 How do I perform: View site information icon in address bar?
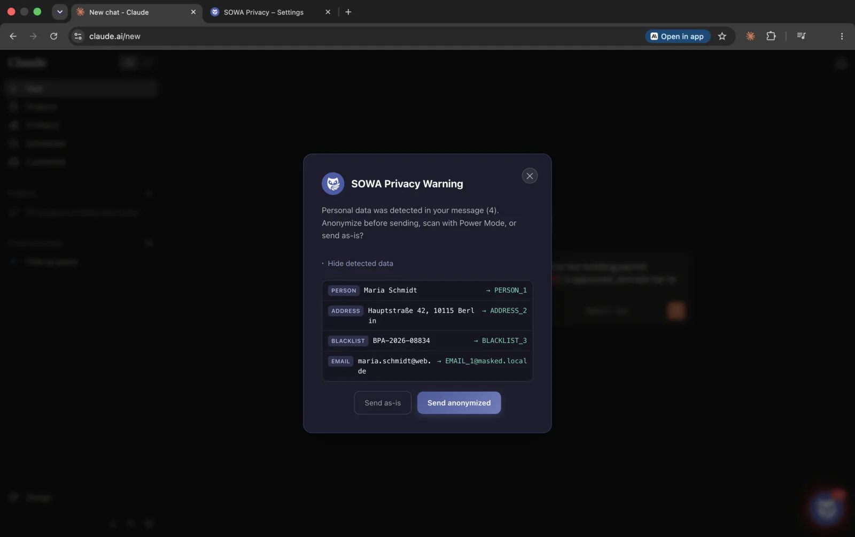coord(78,36)
